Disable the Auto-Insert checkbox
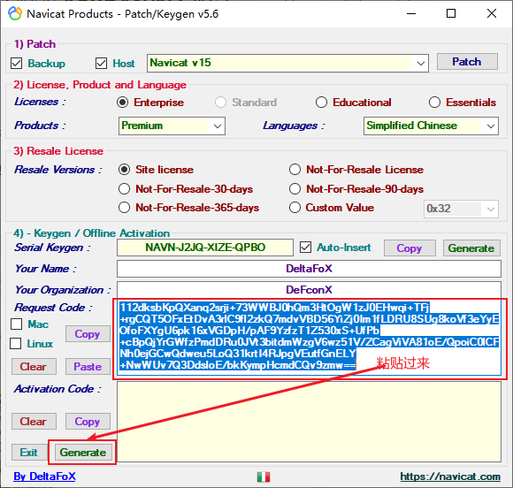The image size is (513, 488). (x=305, y=248)
